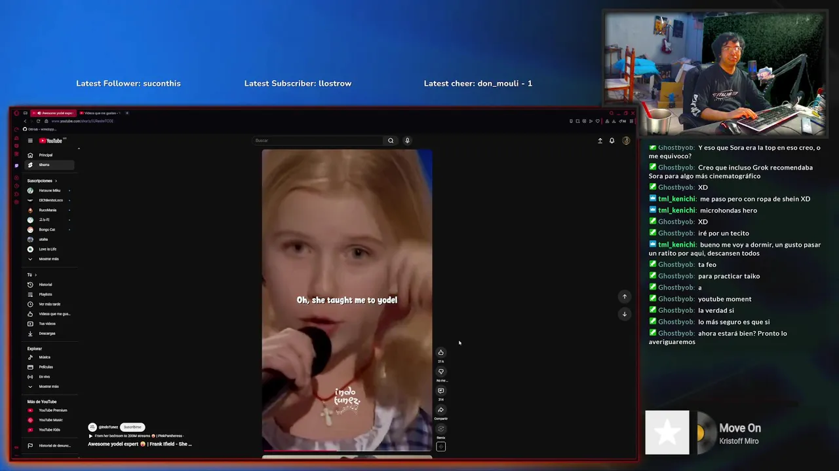Viewport: 839px width, 471px height.
Task: Open Playlists in sidebar
Action: 49,294
